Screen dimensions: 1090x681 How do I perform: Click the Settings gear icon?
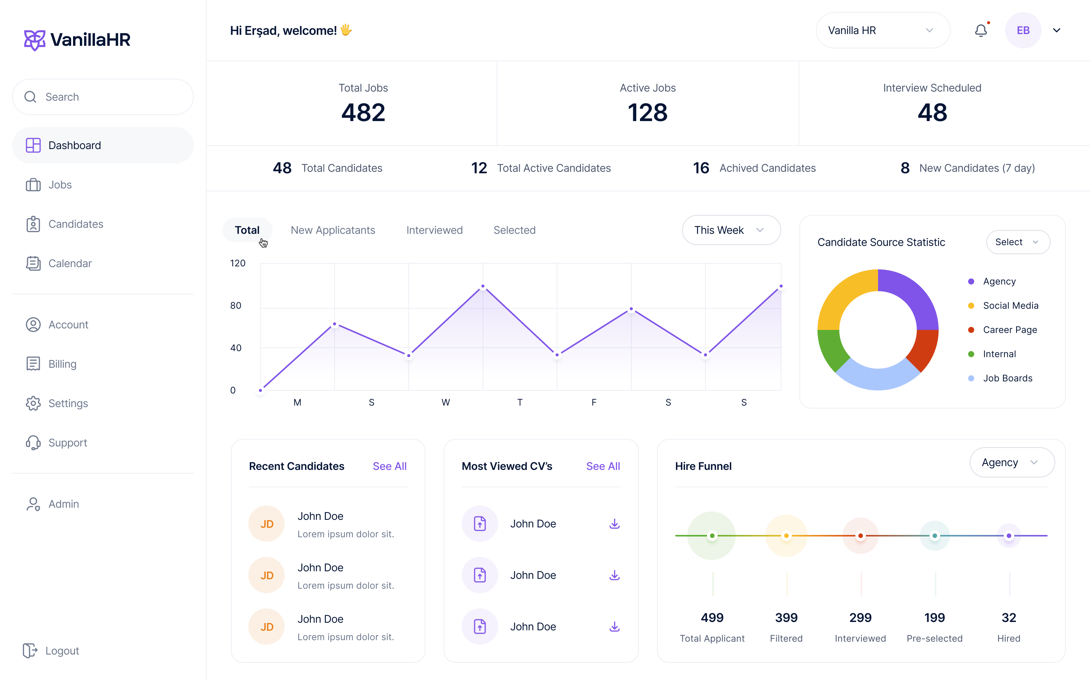point(33,403)
